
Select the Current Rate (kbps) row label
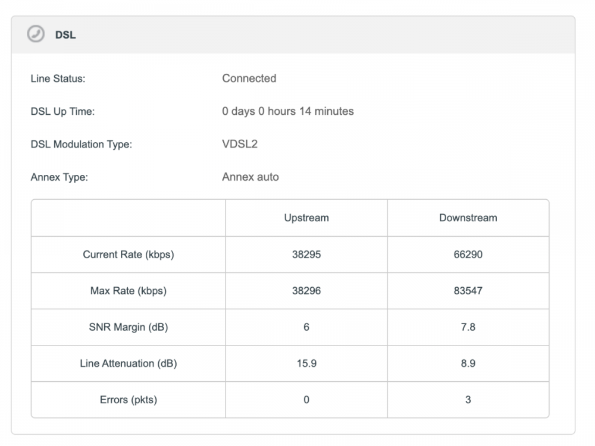[129, 255]
